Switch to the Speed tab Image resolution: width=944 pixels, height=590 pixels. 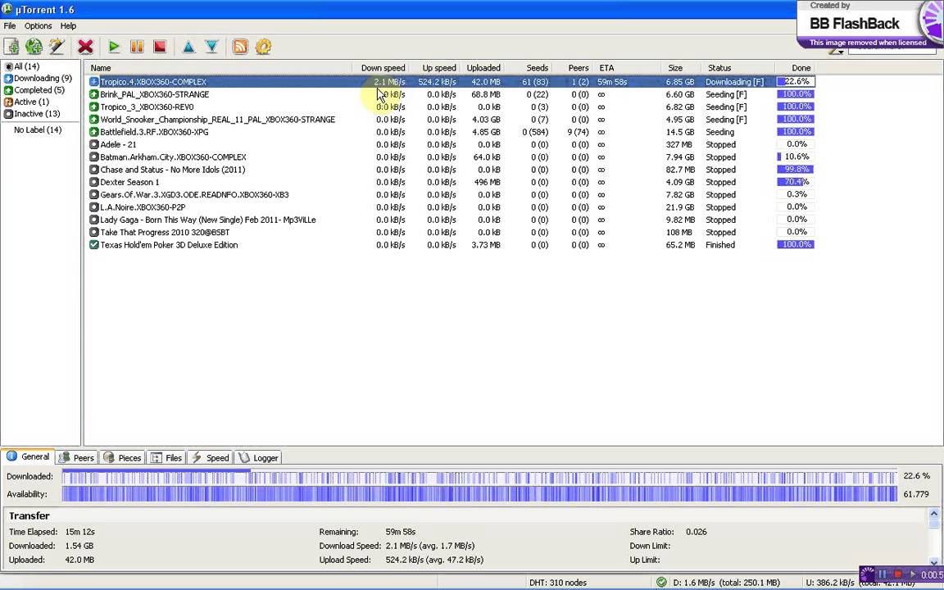pos(210,457)
